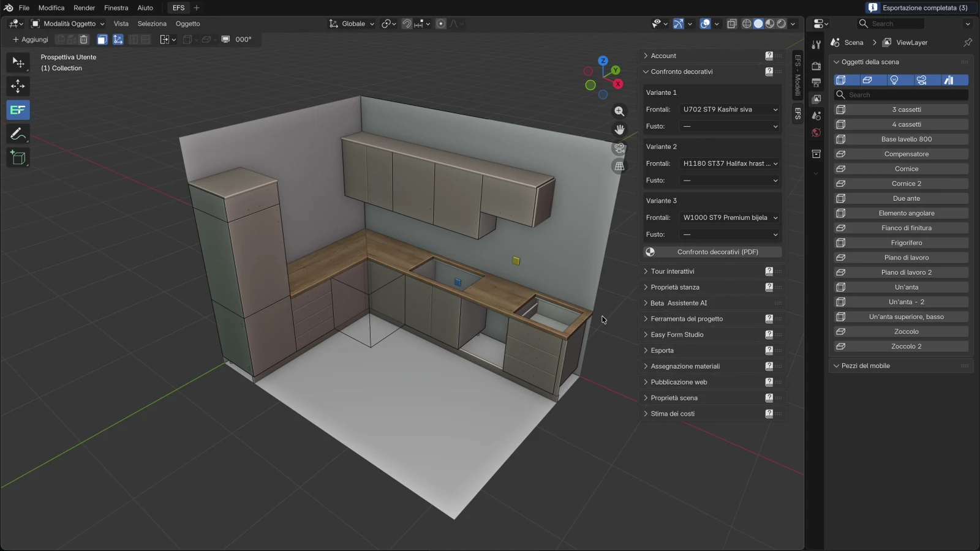Click the Blender logo menu icon
The width and height of the screenshot is (980, 551).
[9, 8]
